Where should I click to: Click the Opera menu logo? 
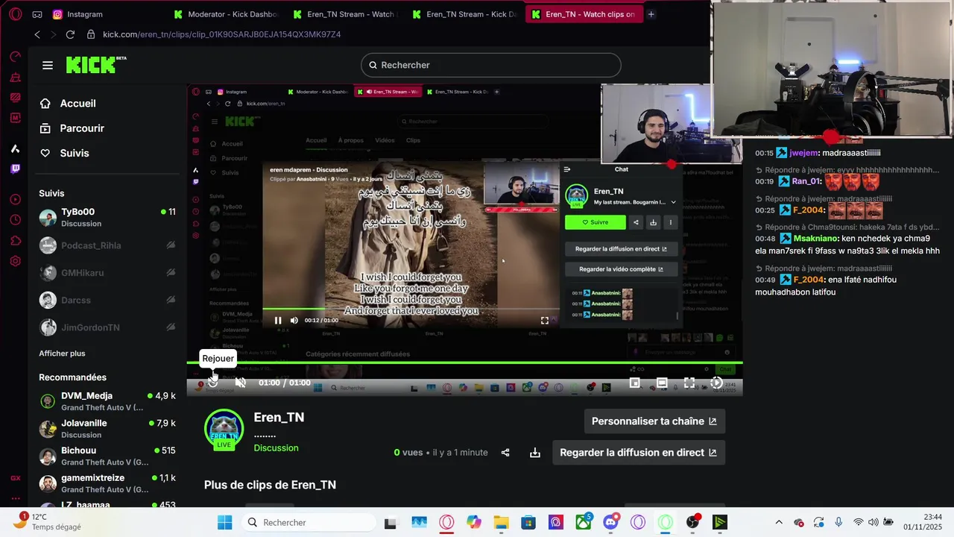pos(15,14)
